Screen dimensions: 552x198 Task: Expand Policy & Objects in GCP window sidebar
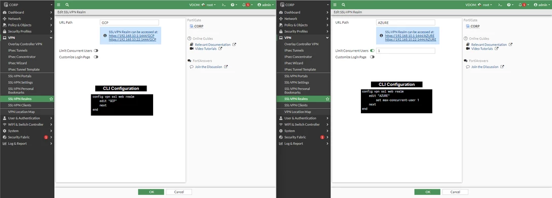point(27,25)
